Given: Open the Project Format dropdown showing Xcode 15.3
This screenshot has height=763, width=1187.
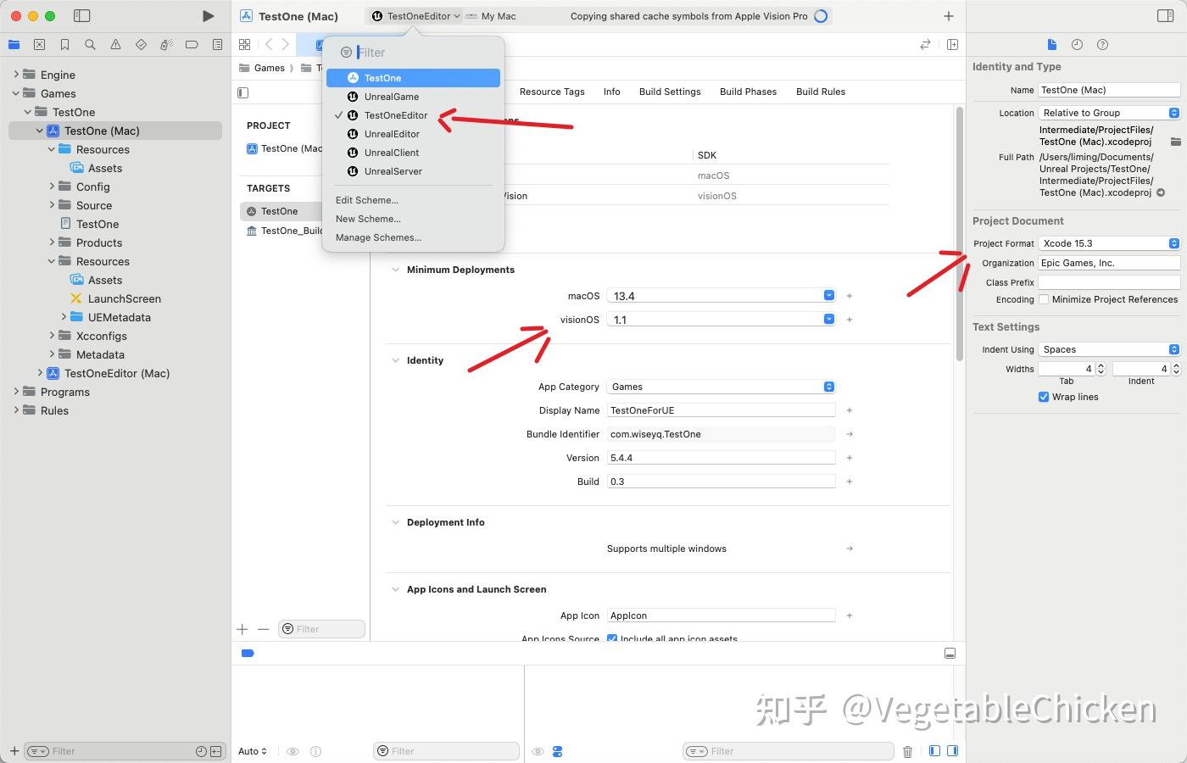Looking at the screenshot, I should coord(1174,243).
